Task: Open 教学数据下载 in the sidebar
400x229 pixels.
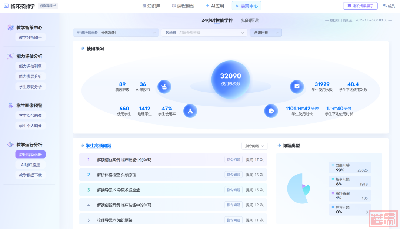Action: [30, 175]
